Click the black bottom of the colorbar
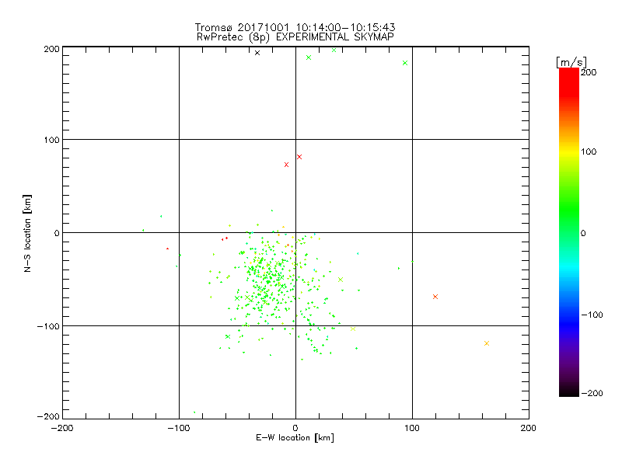Screen dimensions: 622x466 (x=568, y=391)
